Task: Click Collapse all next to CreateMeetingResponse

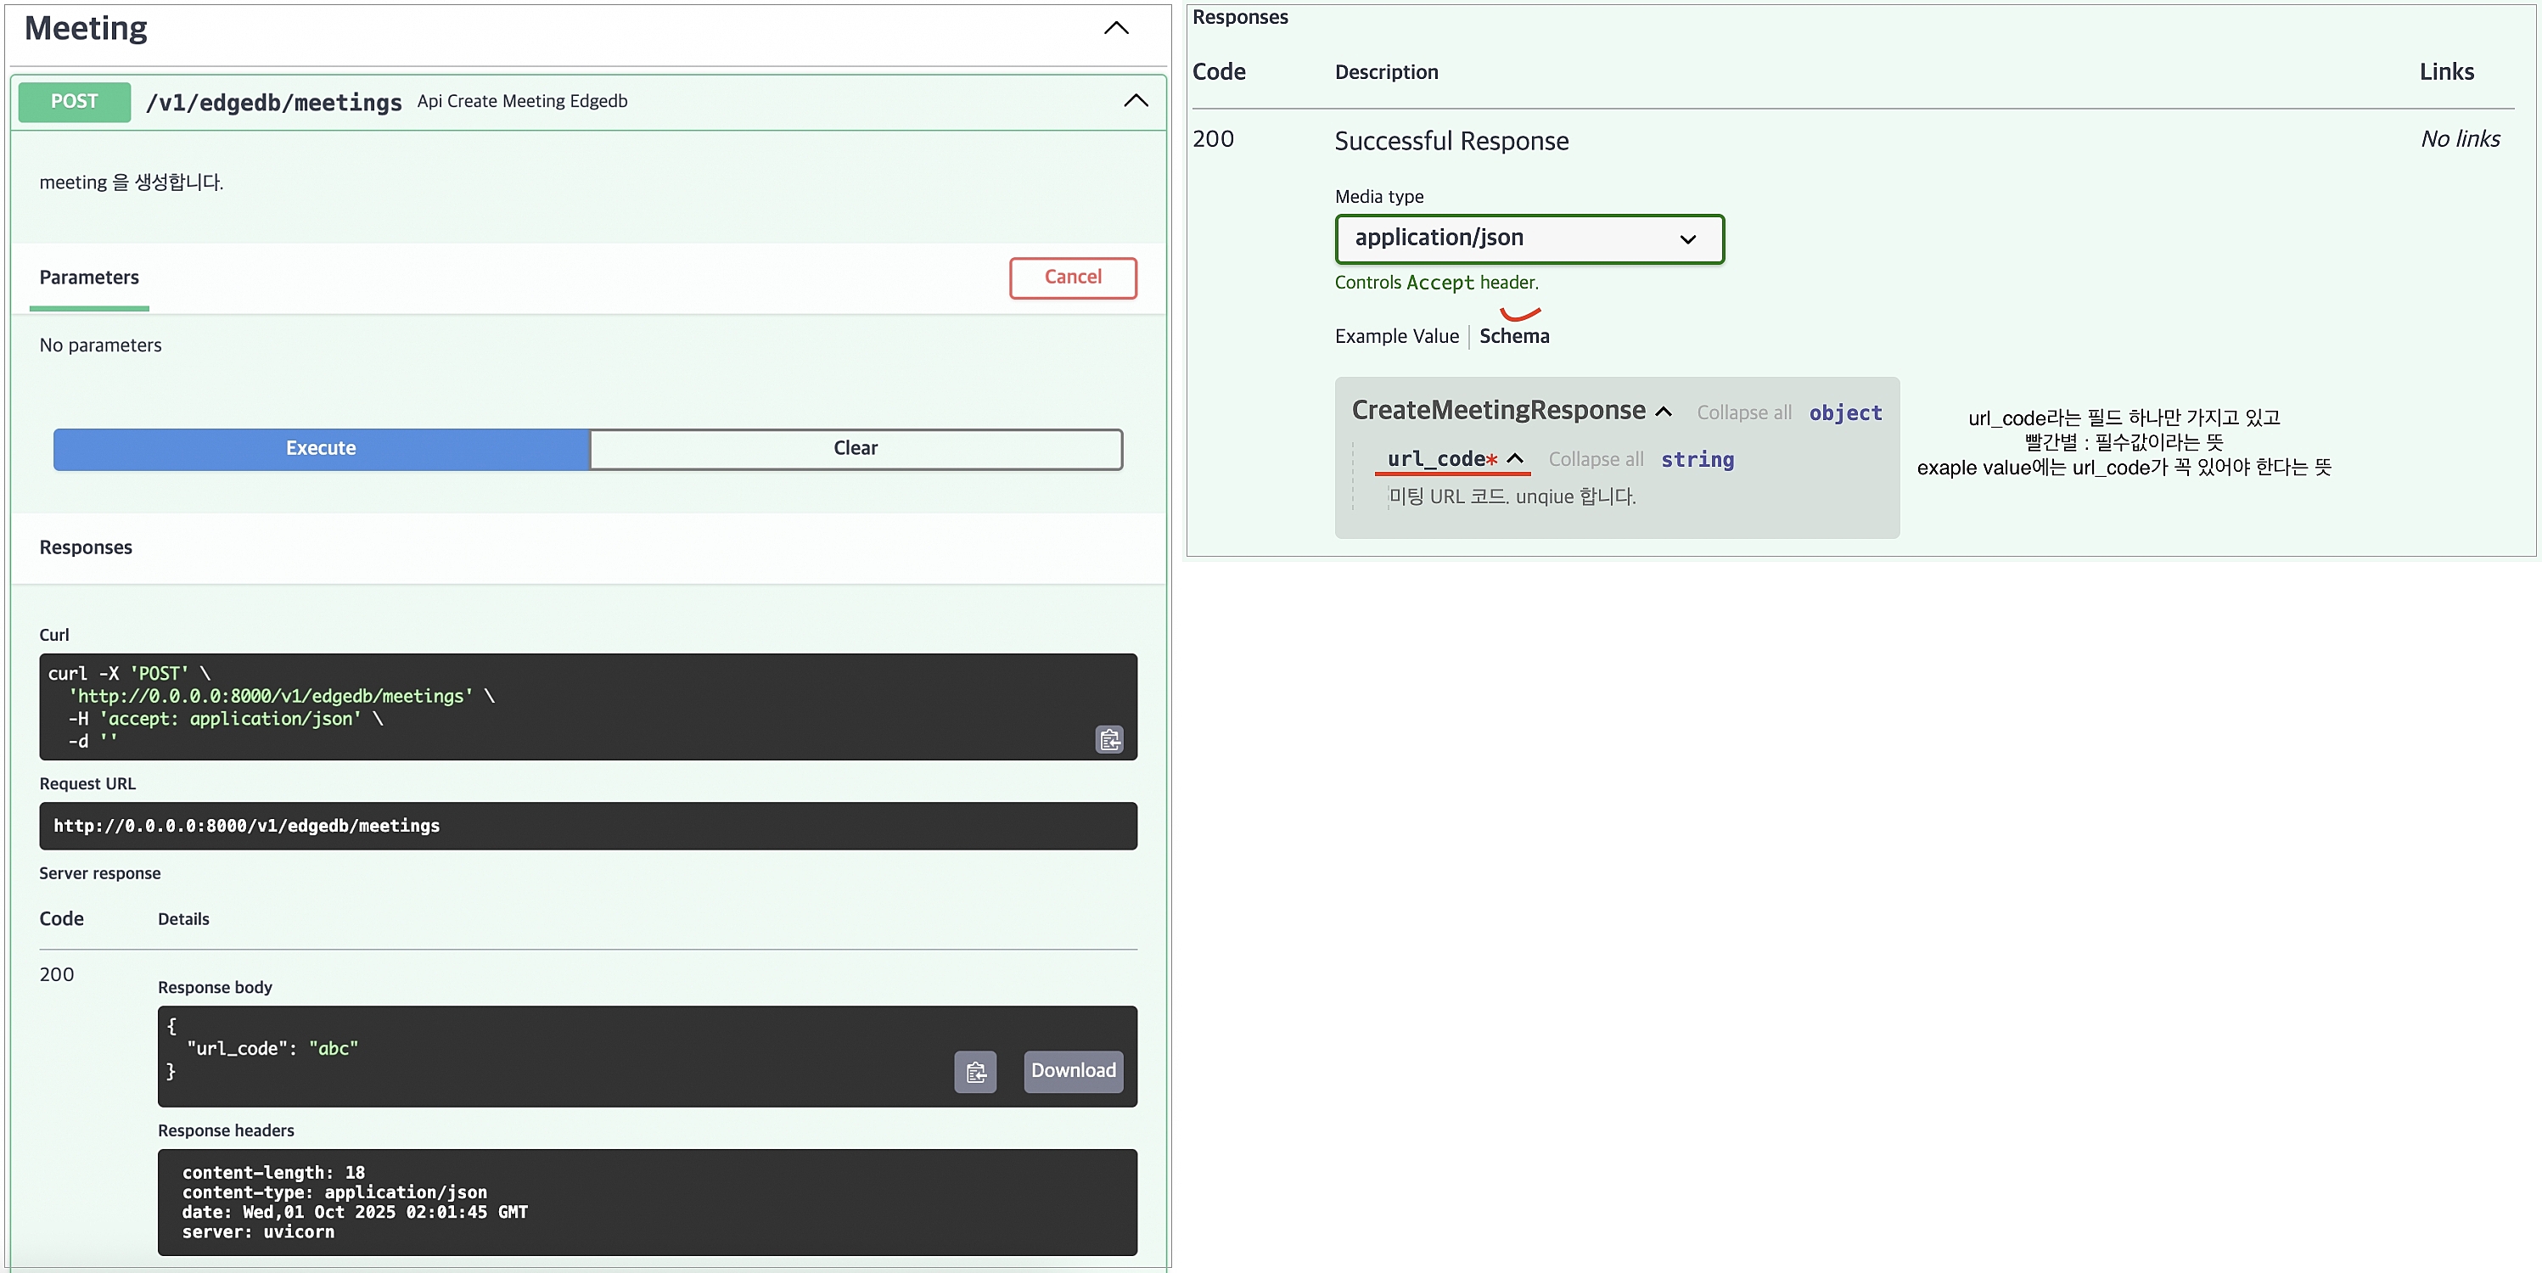Action: (1743, 413)
